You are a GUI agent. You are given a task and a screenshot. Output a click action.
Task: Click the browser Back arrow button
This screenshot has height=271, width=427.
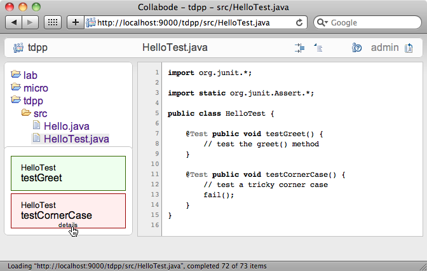[x=14, y=22]
